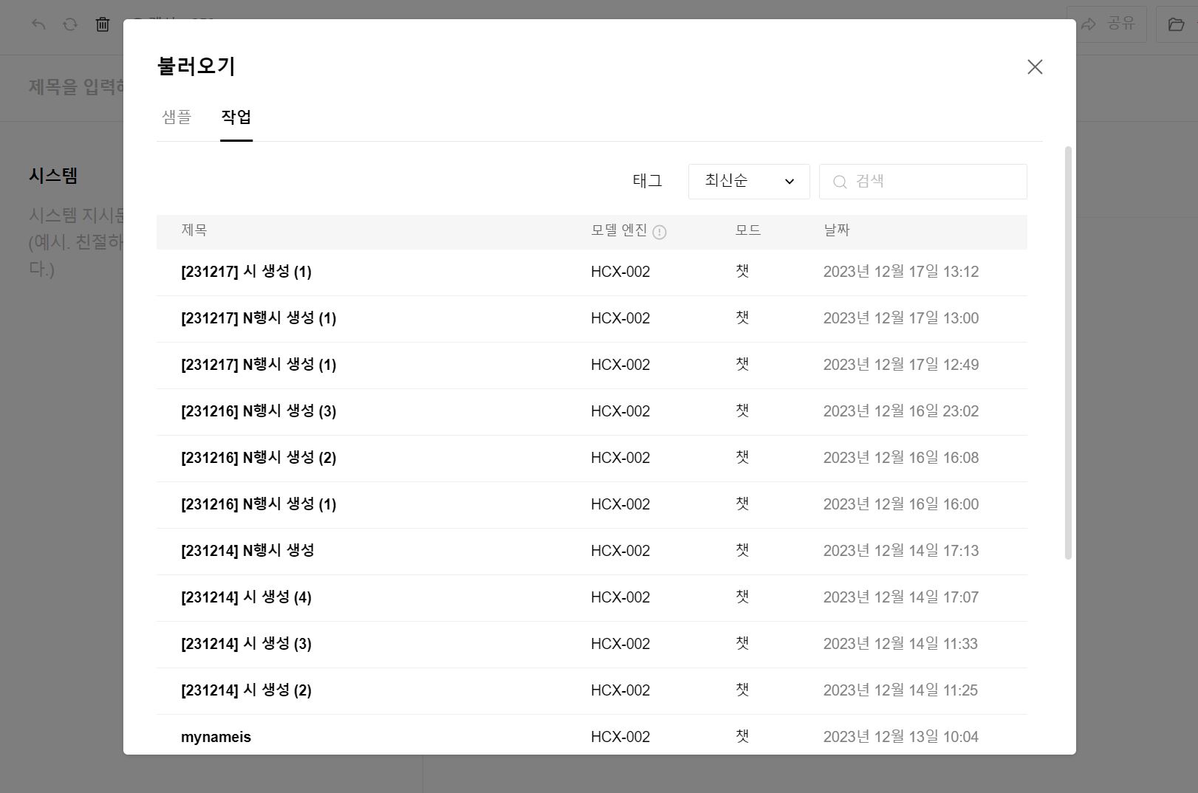Click the 시스템 heading in the background page
Screen dimensions: 1198x793
(x=53, y=176)
